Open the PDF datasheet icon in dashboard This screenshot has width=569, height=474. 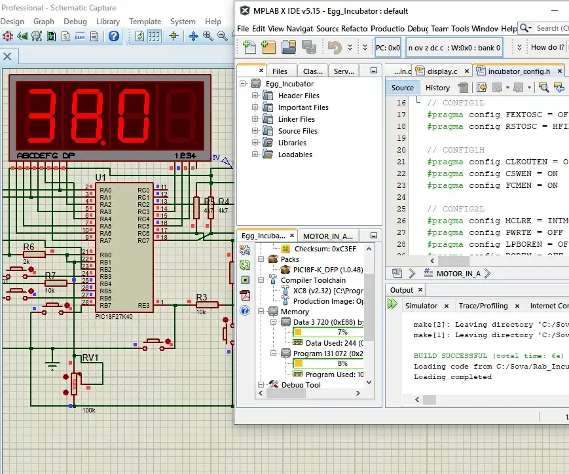pos(245,295)
